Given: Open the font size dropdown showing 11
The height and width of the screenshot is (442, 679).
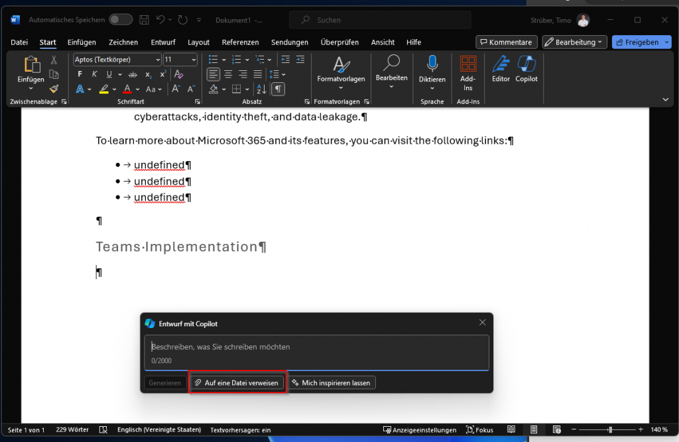Looking at the screenshot, I should point(194,60).
